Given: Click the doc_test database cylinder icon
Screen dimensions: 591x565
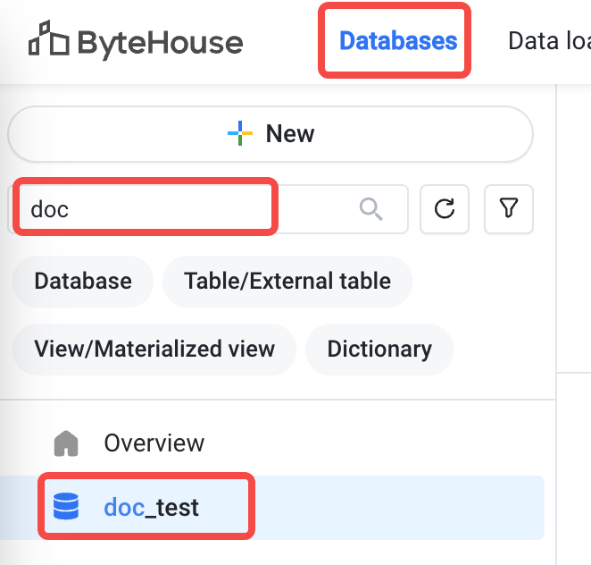Looking at the screenshot, I should [x=66, y=507].
